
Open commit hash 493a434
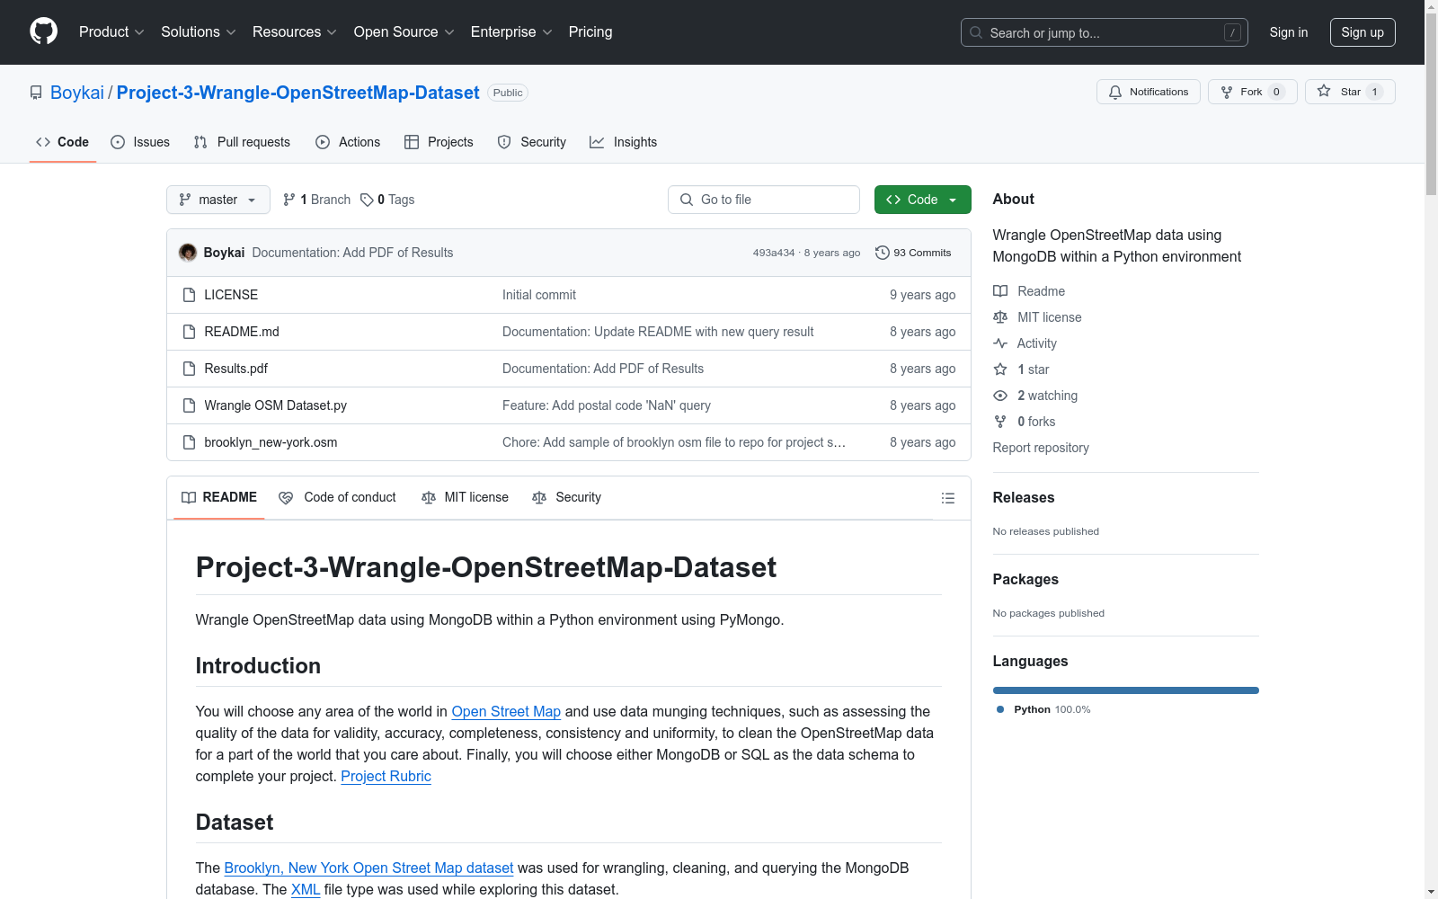pos(774,253)
